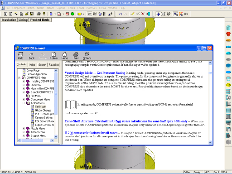232x174 pixels.
Task: Open the Component menu
Action: pos(19,8)
